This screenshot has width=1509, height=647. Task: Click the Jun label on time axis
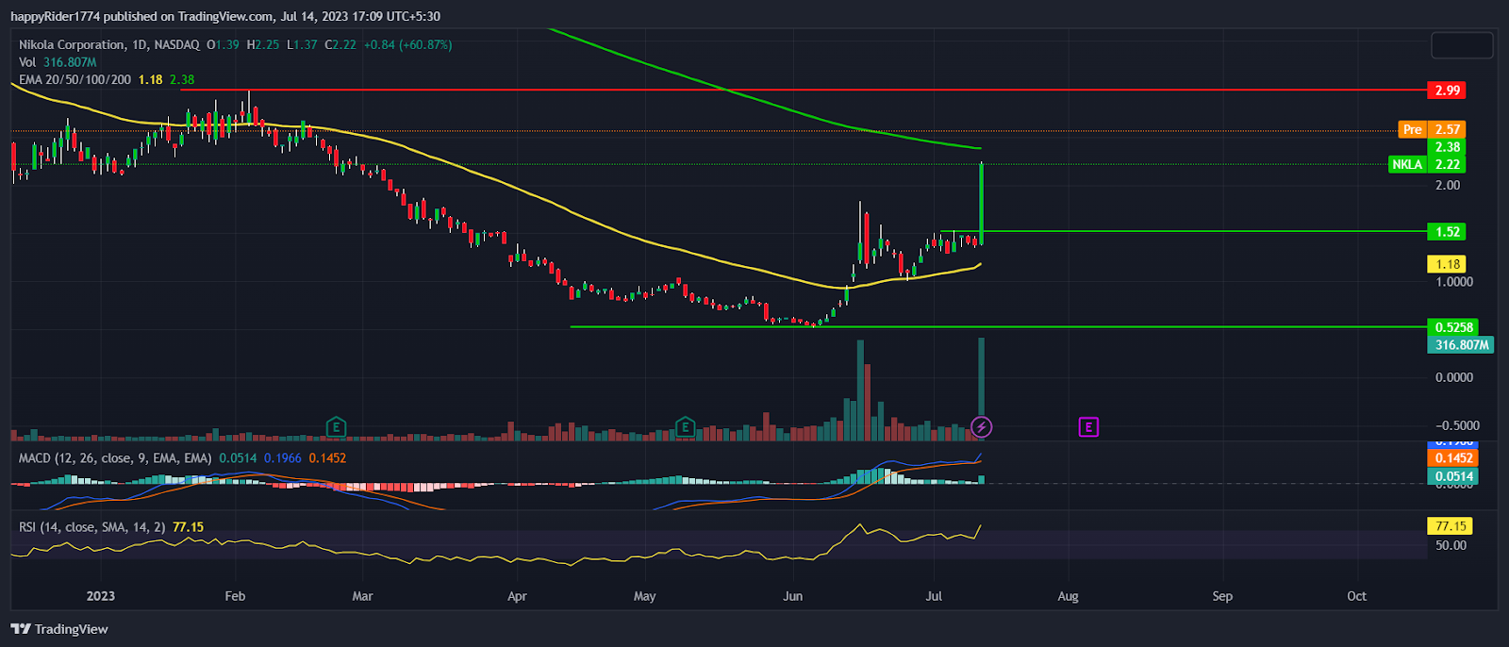tap(792, 596)
